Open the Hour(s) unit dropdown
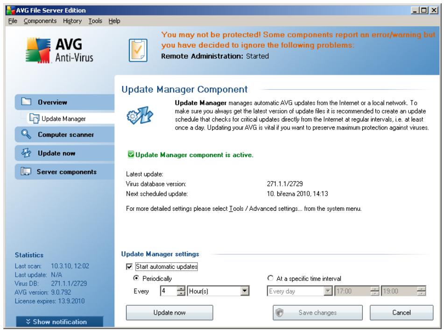The width and height of the screenshot is (444, 330). click(x=245, y=291)
